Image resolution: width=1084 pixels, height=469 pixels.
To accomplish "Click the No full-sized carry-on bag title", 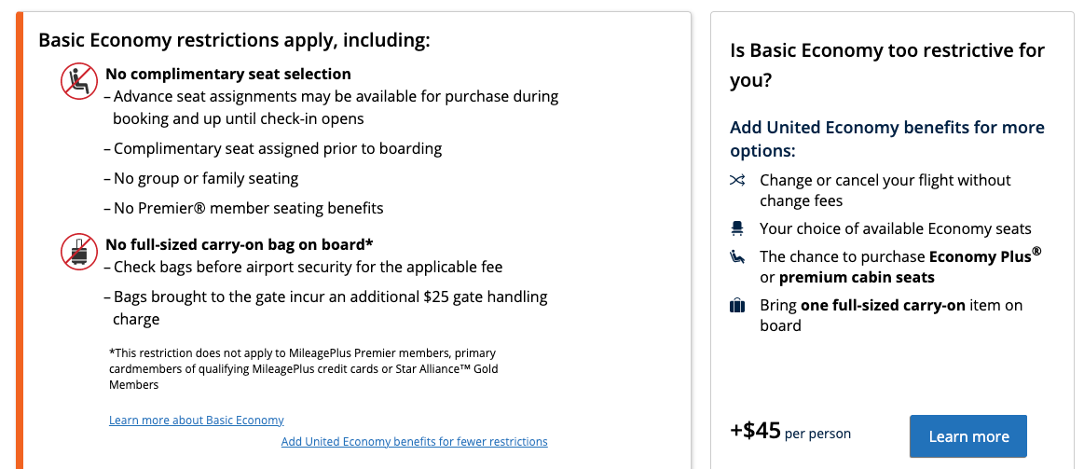I will [240, 244].
